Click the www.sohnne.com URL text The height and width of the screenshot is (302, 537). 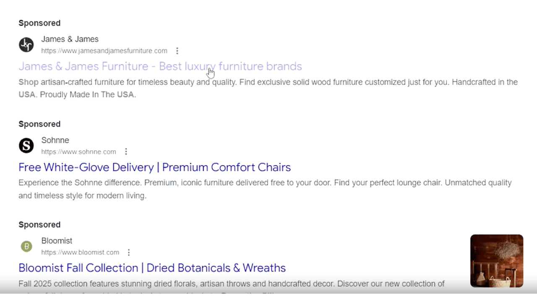[78, 151]
